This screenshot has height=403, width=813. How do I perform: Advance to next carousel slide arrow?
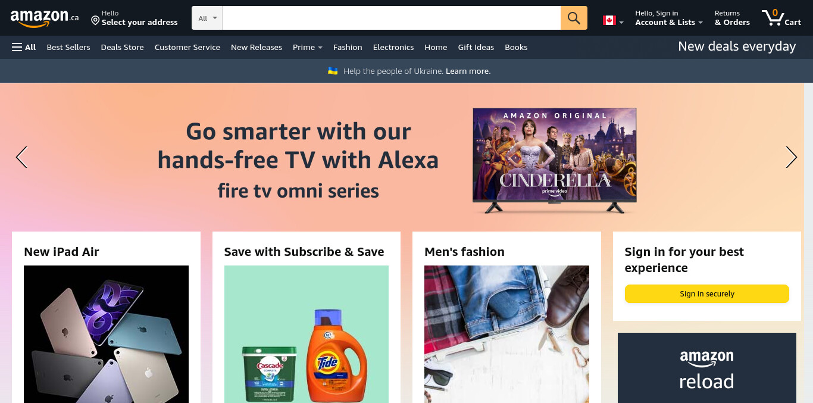[791, 157]
